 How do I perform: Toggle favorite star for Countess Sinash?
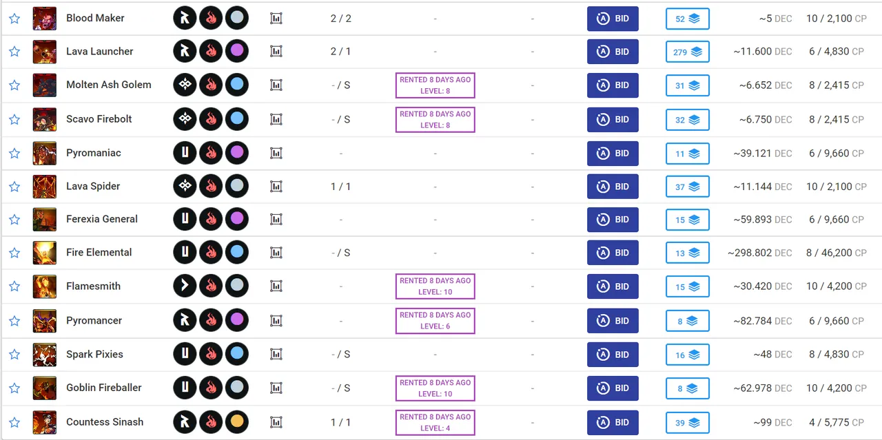14,422
